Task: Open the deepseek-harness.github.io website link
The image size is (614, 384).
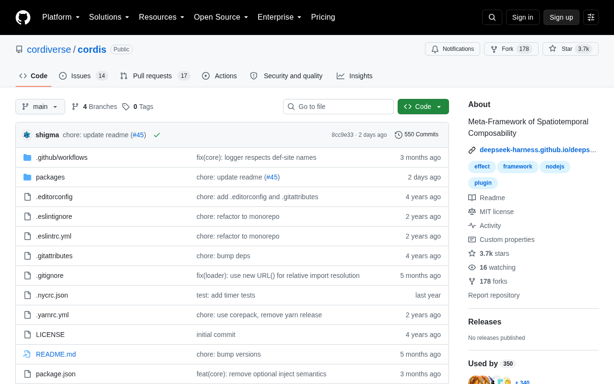Action: click(538, 150)
